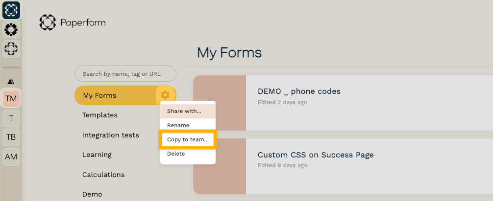Open the Learning folder
This screenshot has height=201, width=493.
(x=97, y=155)
